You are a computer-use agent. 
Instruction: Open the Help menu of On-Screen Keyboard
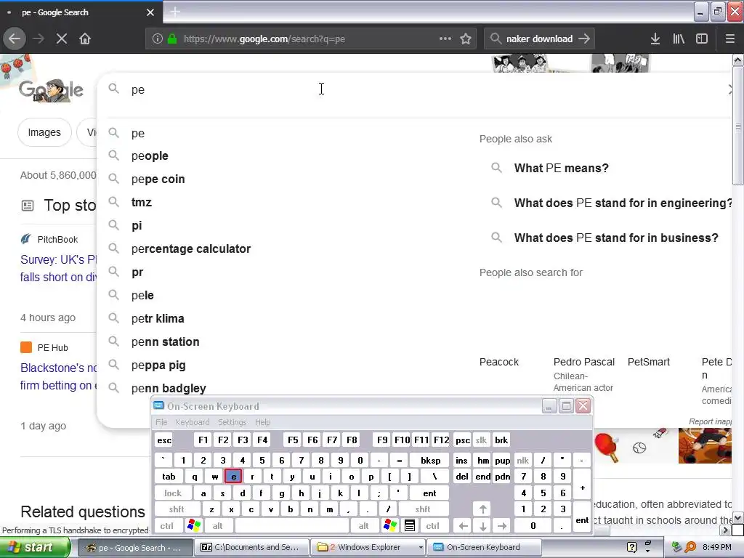[262, 422]
